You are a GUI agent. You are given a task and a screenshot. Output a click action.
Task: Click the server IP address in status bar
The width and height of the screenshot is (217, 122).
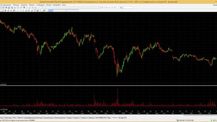[186, 120]
